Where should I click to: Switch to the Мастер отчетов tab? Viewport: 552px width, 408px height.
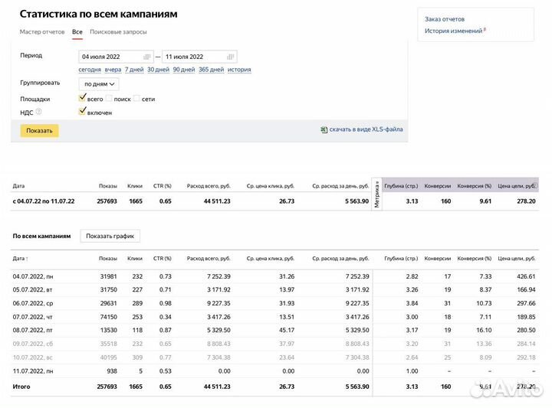(42, 32)
